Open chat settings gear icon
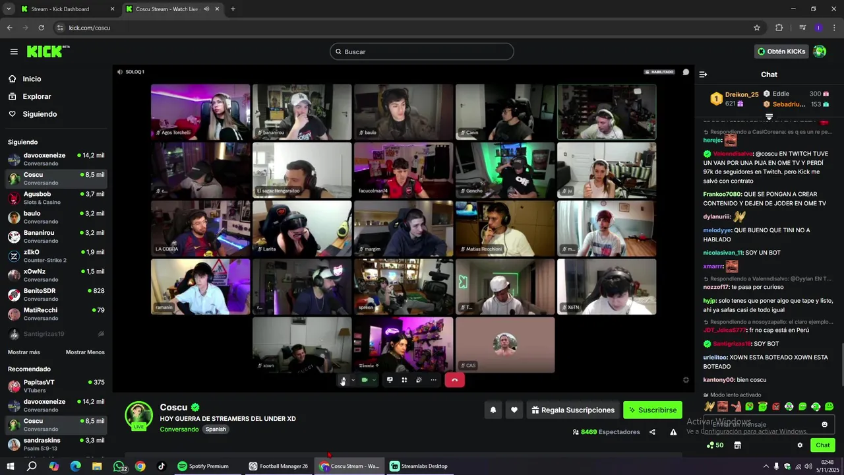 coord(800,445)
